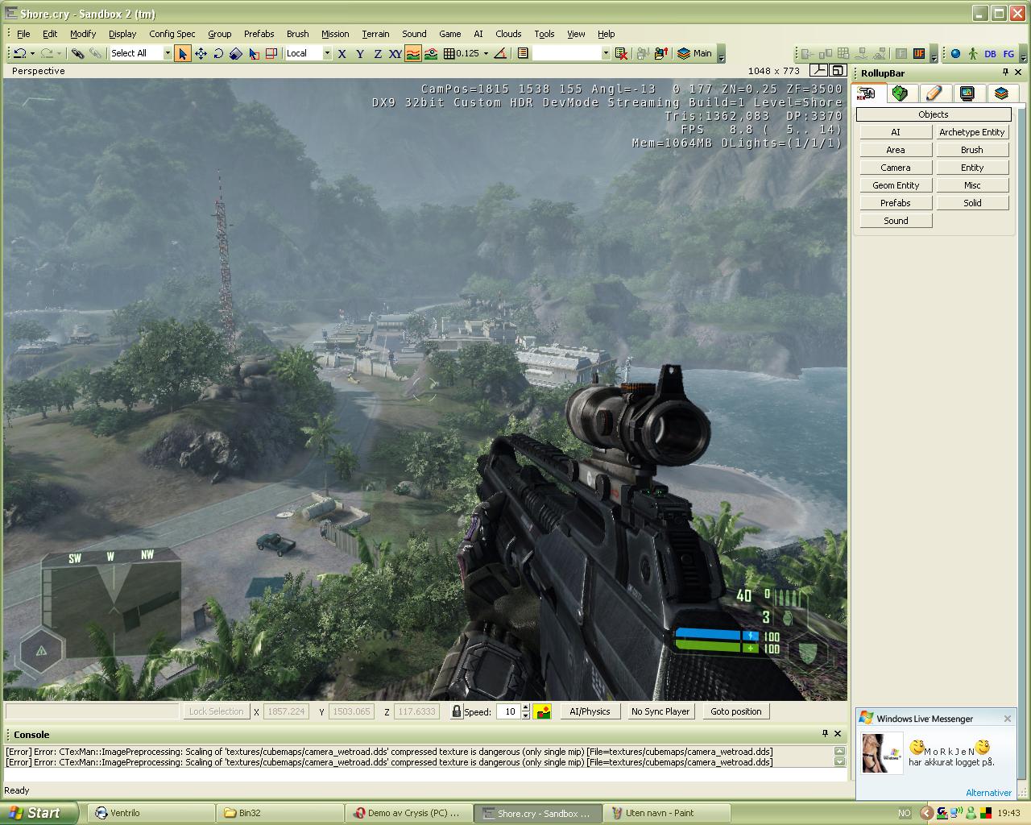Click inside the Speed value field
1031x825 pixels.
point(507,711)
